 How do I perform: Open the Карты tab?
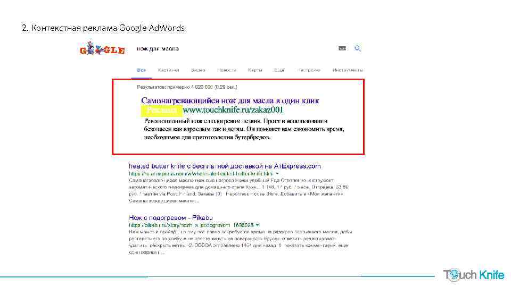click(255, 70)
